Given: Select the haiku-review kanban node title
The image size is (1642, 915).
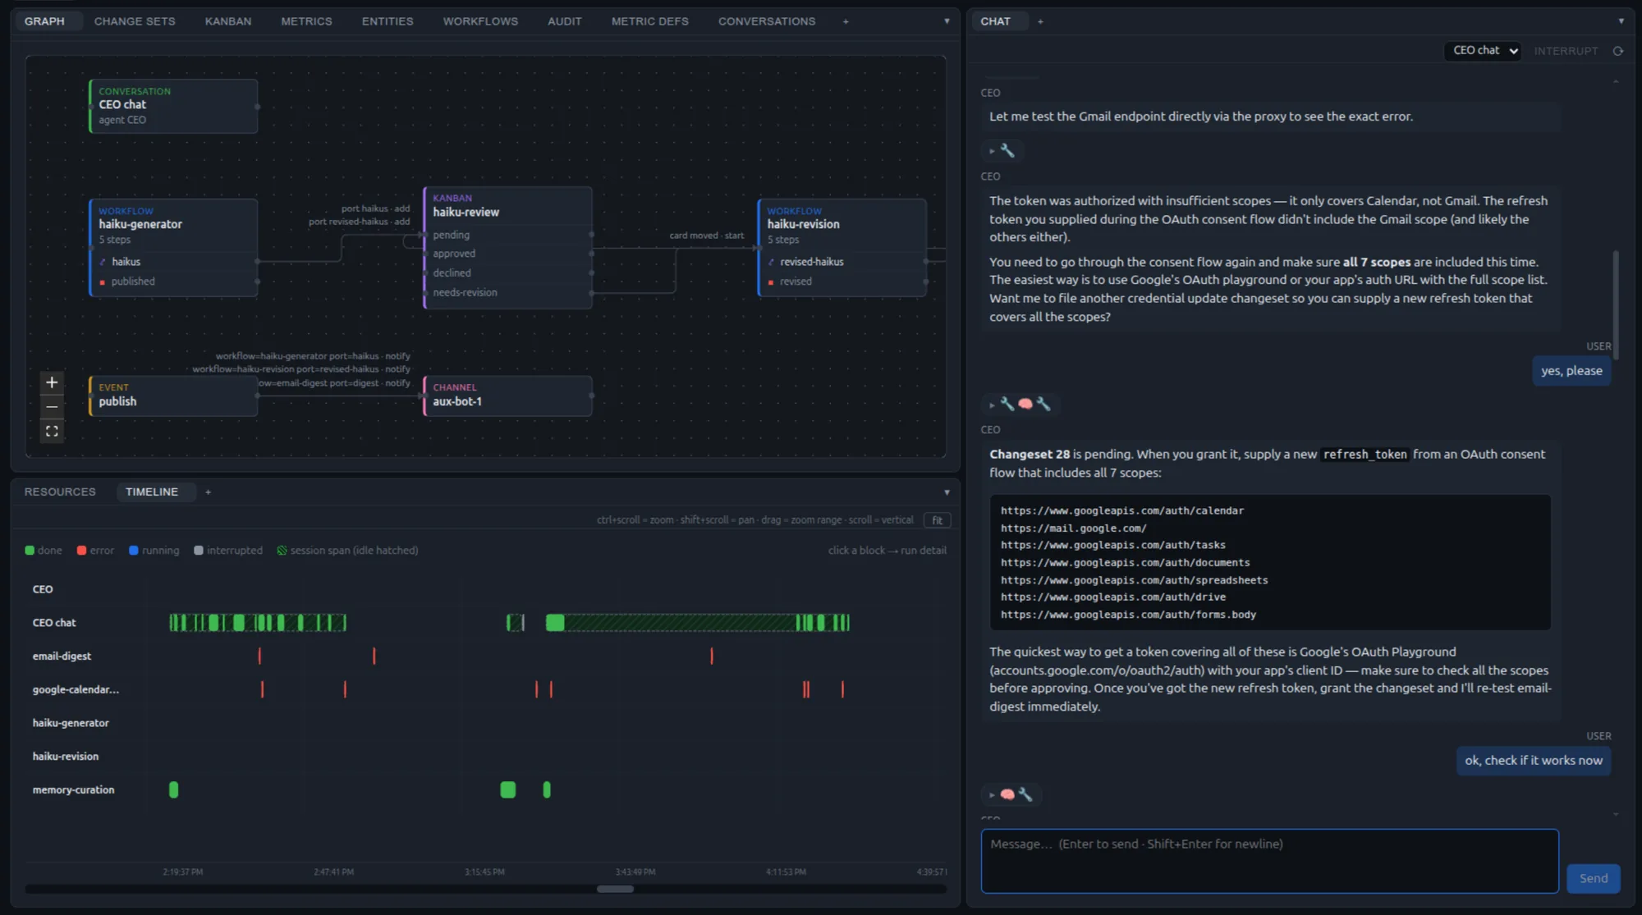Looking at the screenshot, I should [466, 212].
